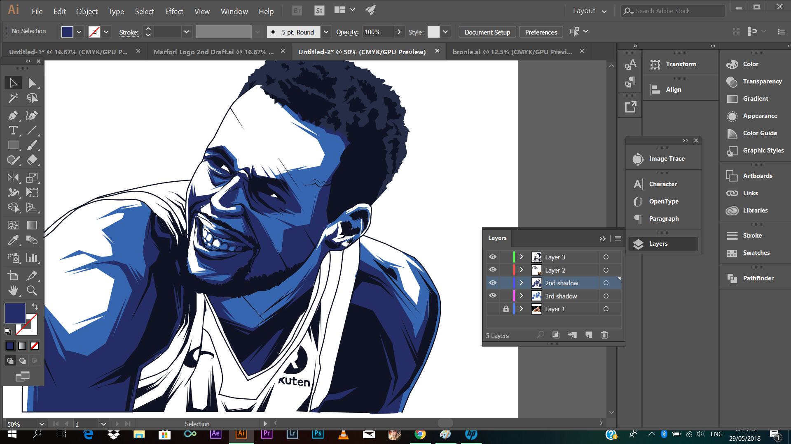
Task: Select the Column Graph tool
Action: coord(32,258)
